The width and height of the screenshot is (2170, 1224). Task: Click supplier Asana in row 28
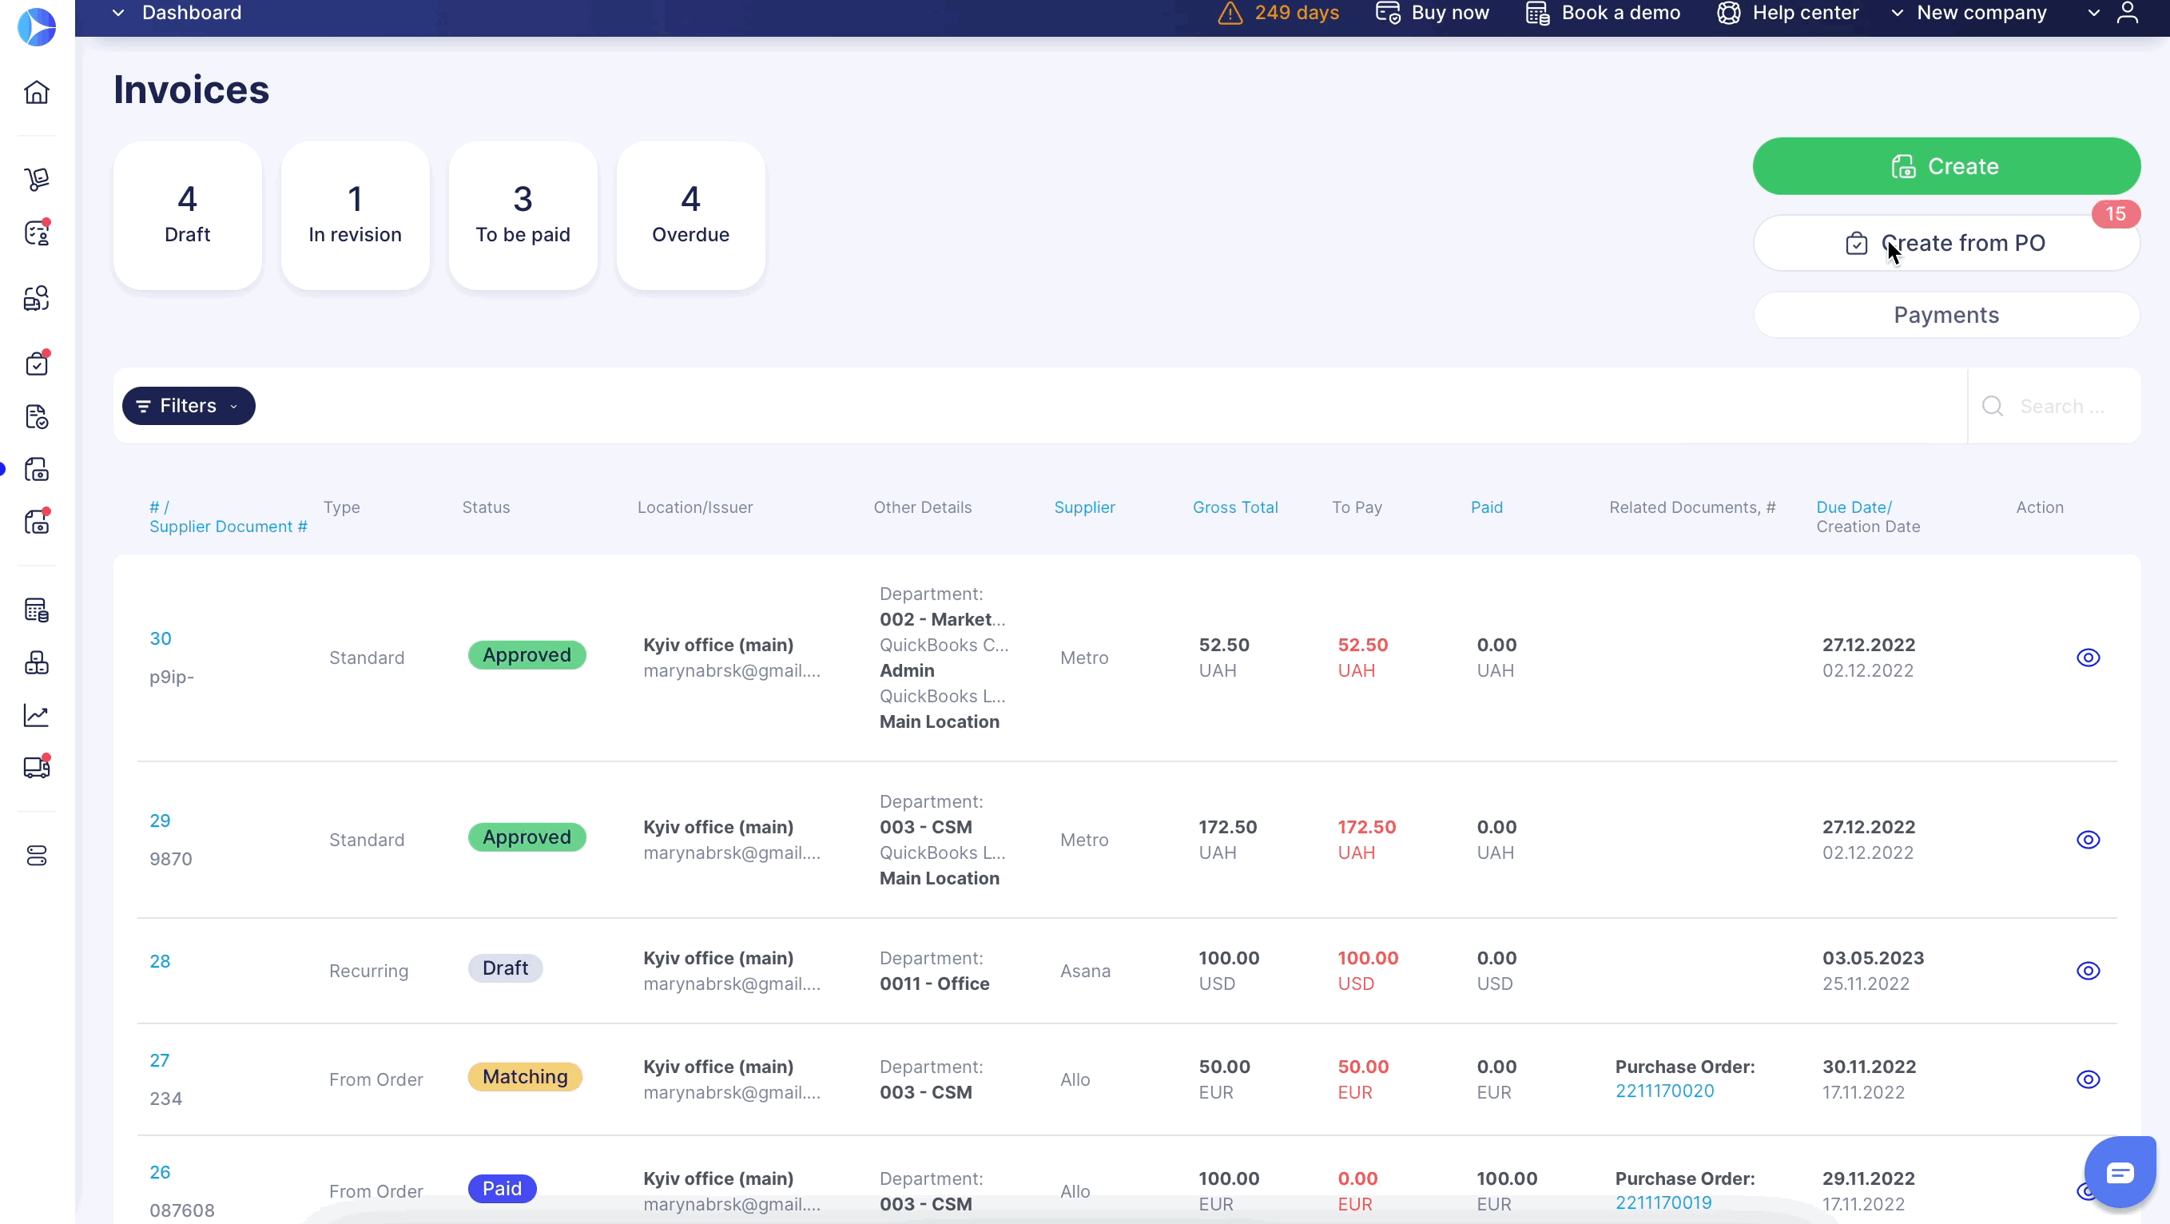pyautogui.click(x=1085, y=972)
